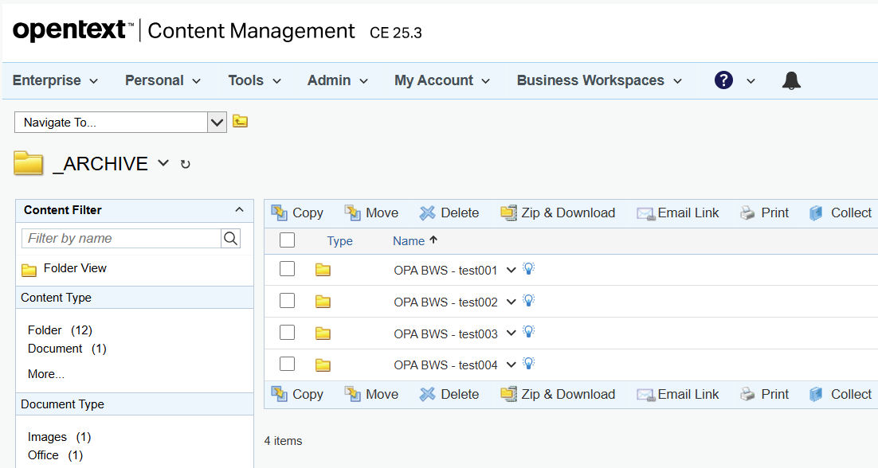Click the _ARCHIVE folder icon
Screen dimensions: 878x468
pyautogui.click(x=29, y=163)
